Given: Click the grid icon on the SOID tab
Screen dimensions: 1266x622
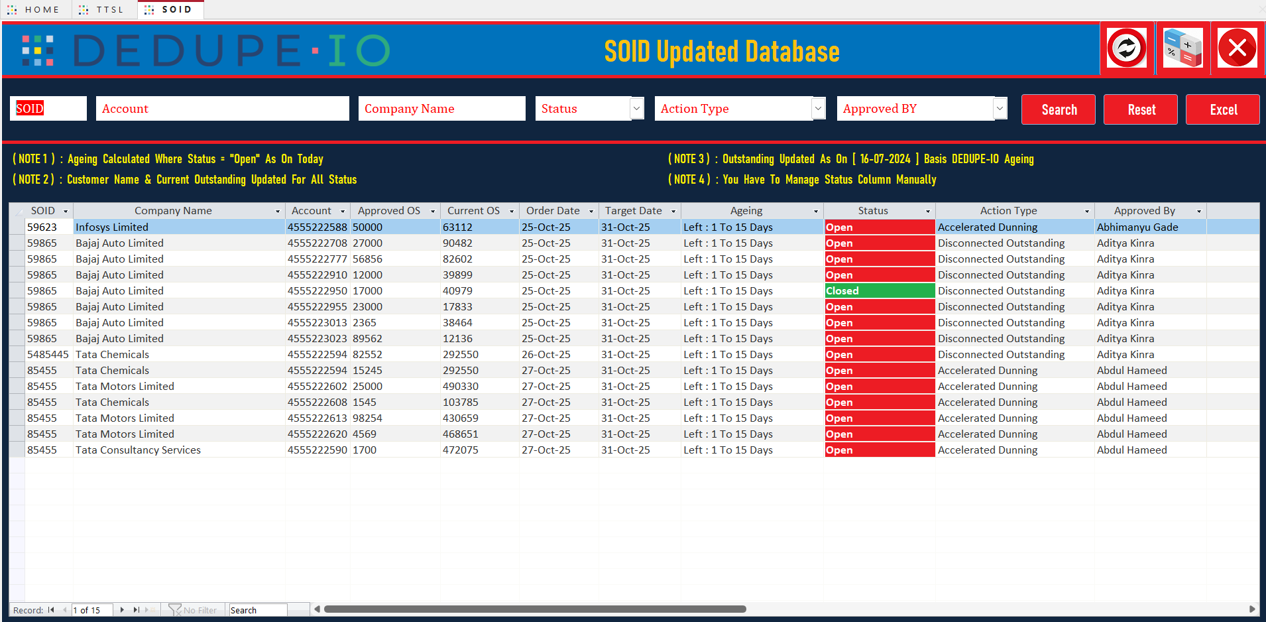Looking at the screenshot, I should 148,9.
